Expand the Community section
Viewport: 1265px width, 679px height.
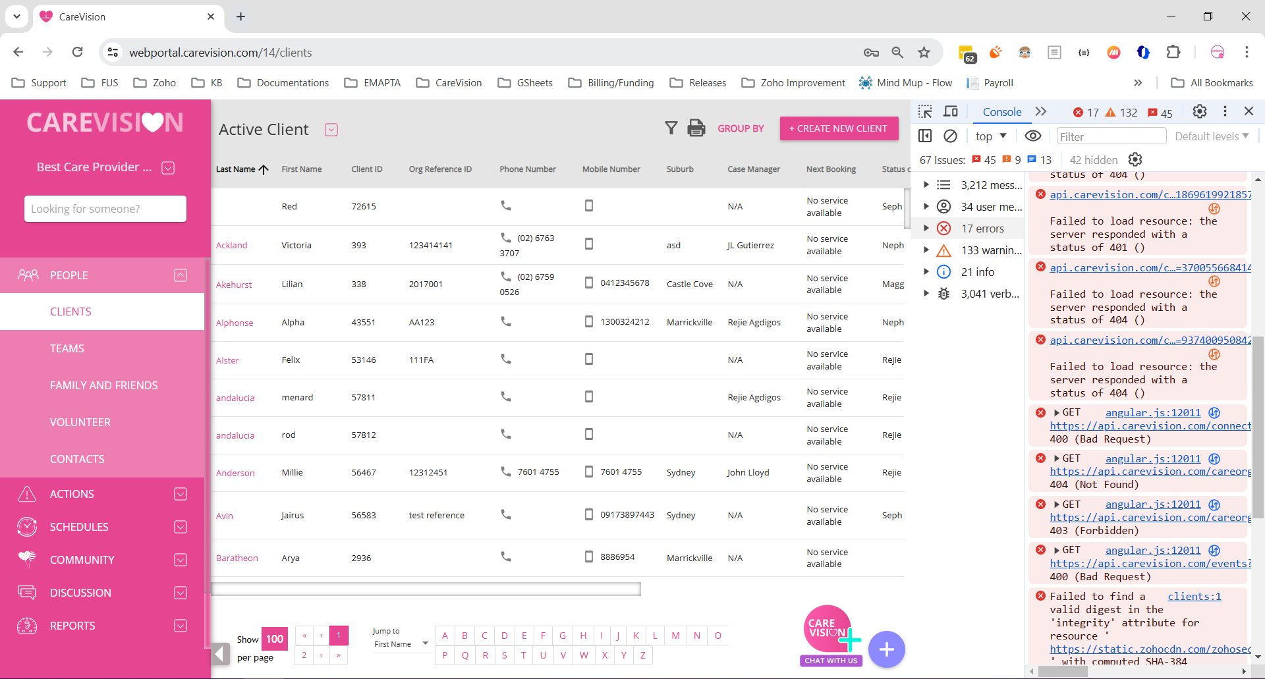[181, 560]
